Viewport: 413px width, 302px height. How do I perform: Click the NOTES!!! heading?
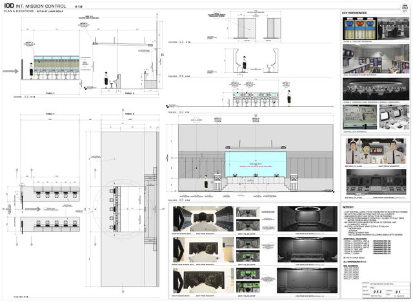tap(348, 207)
